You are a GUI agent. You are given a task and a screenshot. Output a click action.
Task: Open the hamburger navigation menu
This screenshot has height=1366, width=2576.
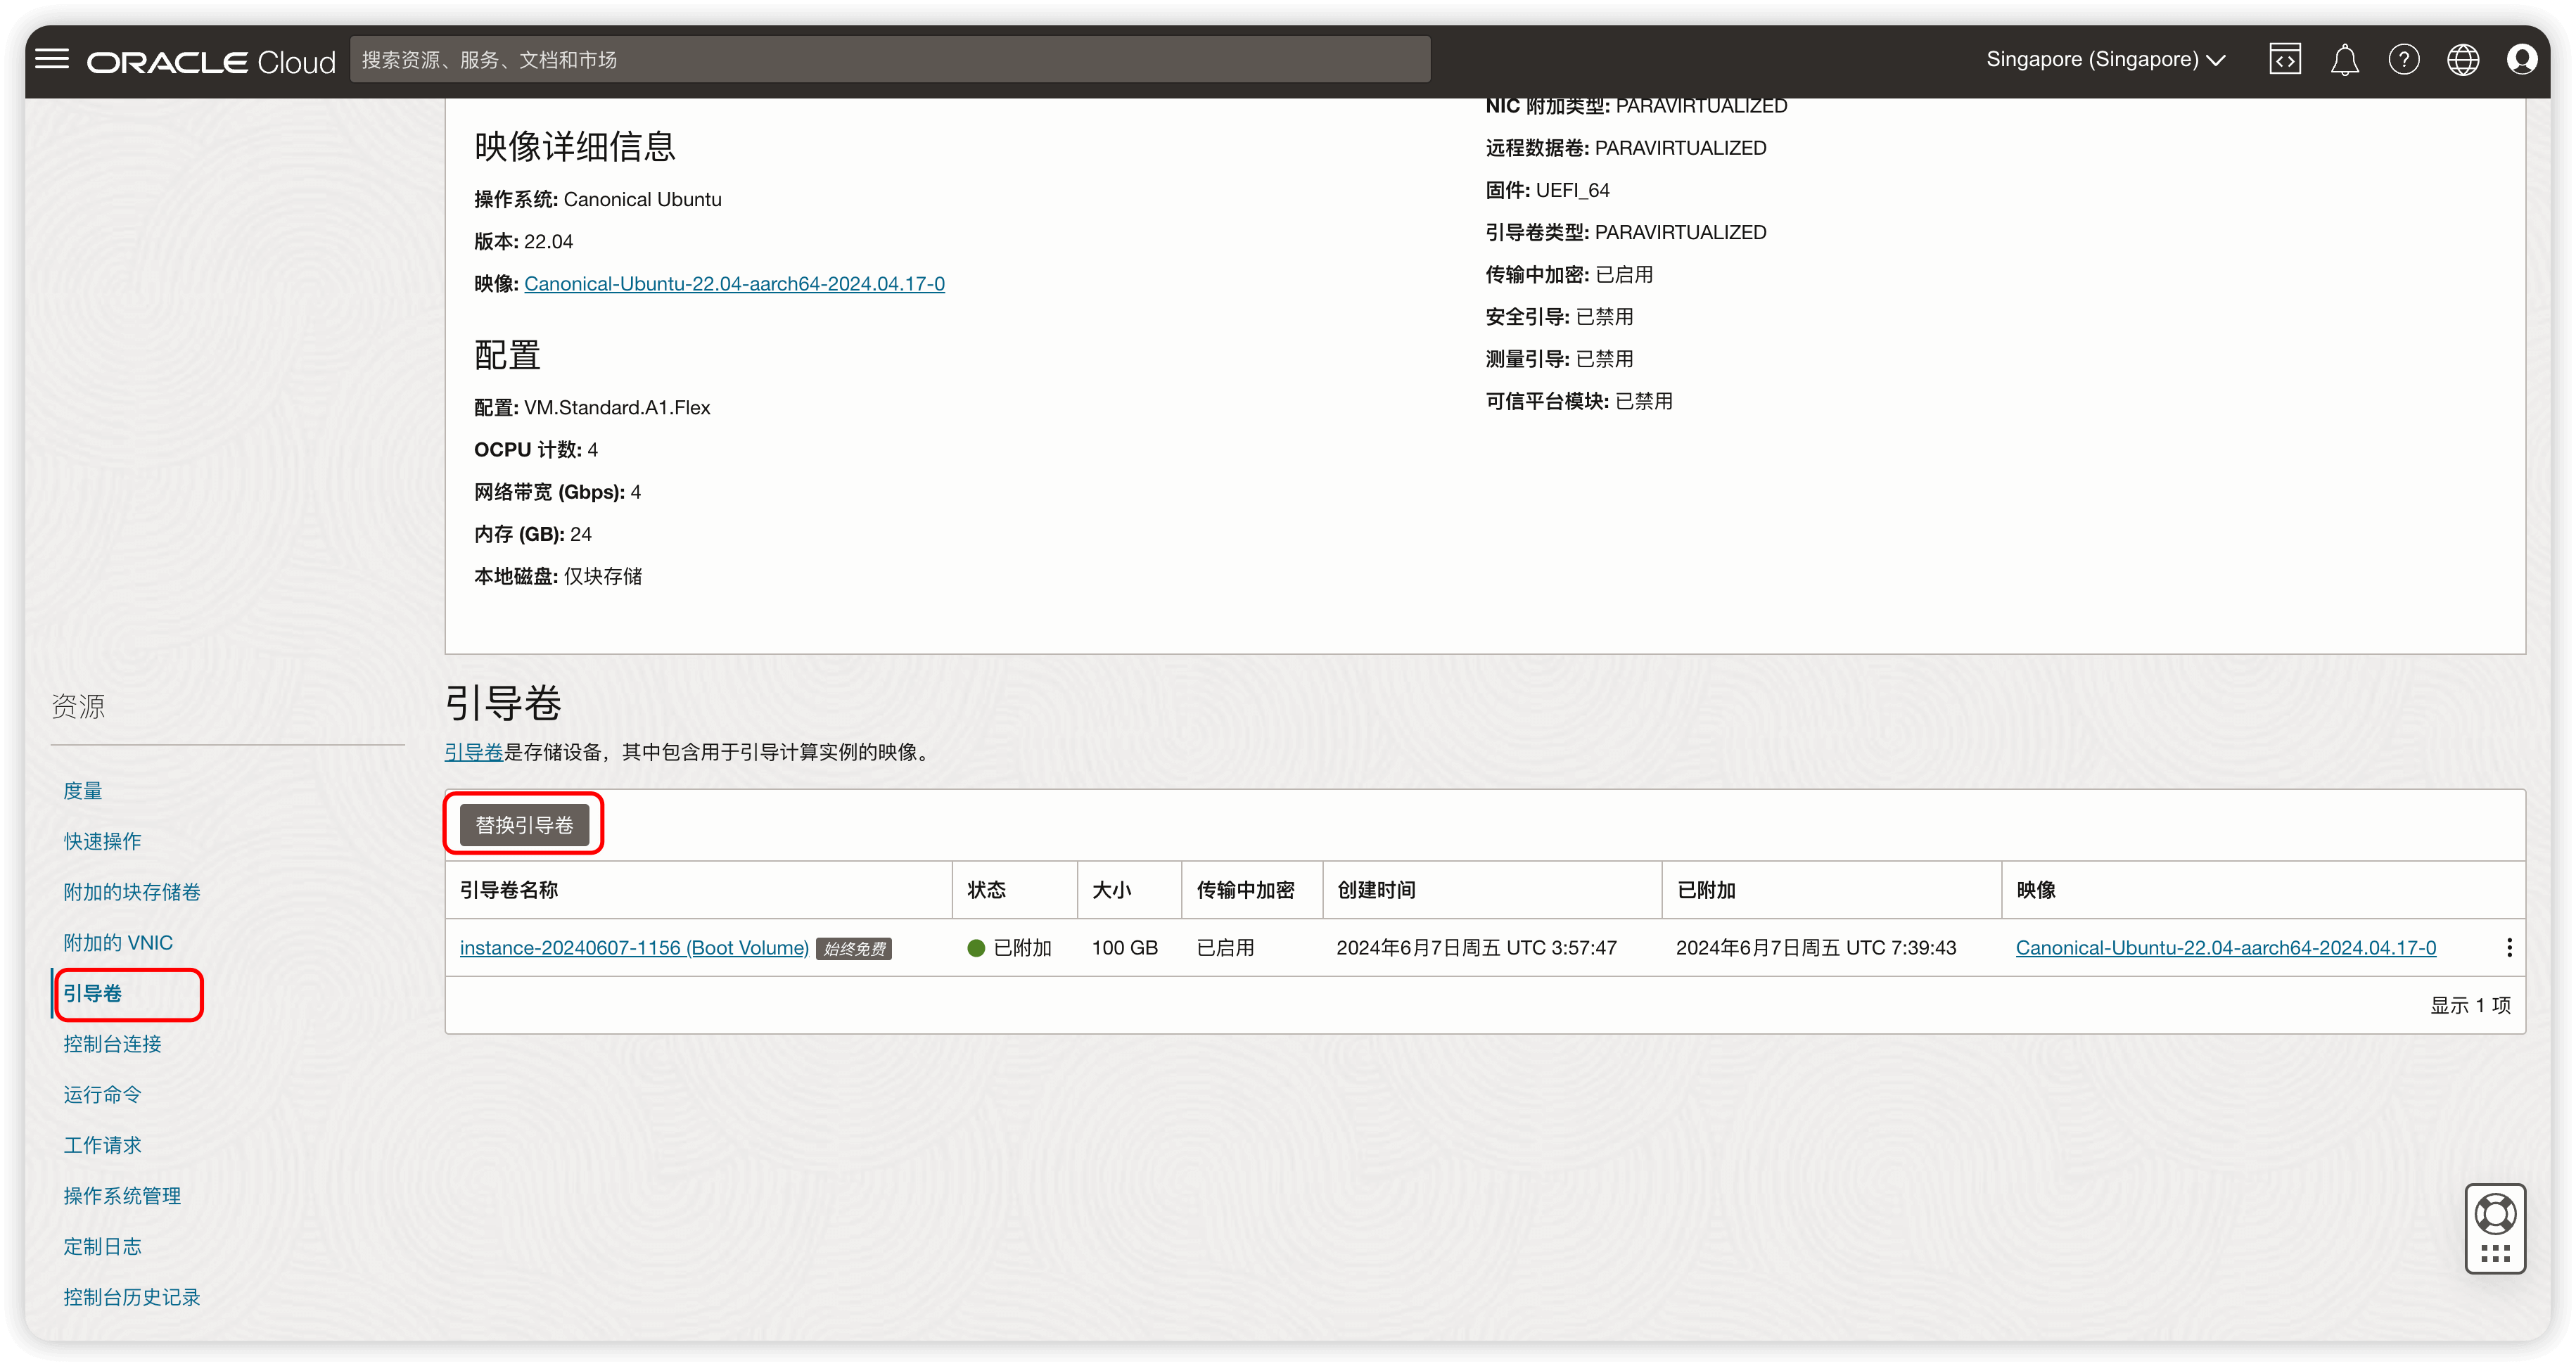(x=52, y=60)
